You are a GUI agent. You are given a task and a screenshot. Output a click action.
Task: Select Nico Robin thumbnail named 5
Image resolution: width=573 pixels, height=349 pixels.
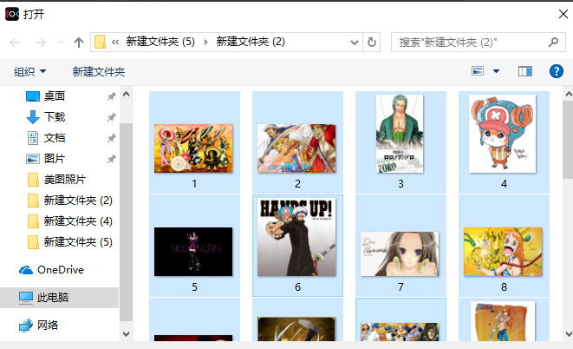193,252
